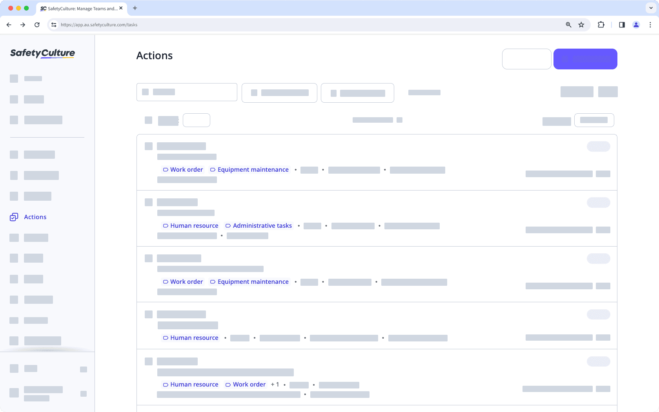Open the browser extensions icon

[600, 25]
